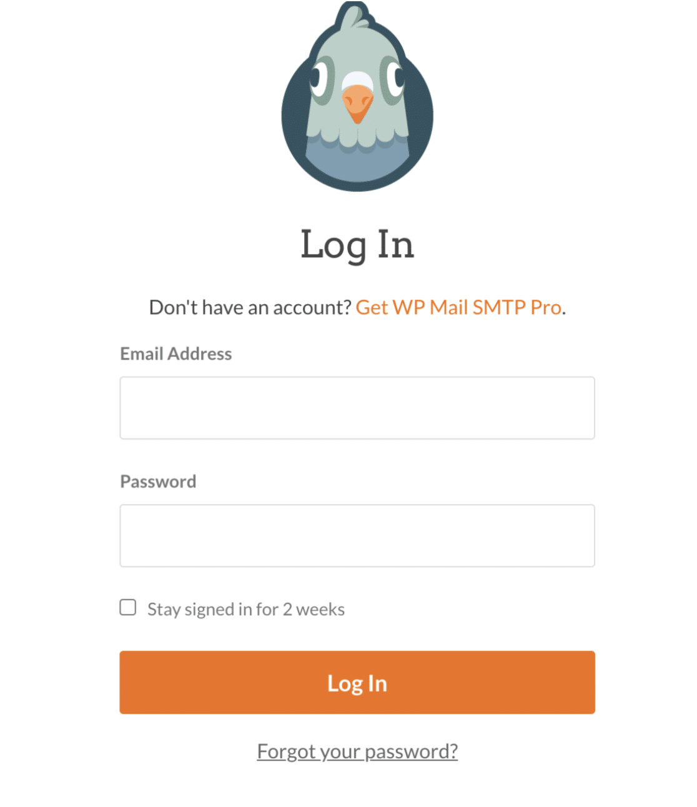Submit with the orange Log In button
Image resolution: width=697 pixels, height=807 pixels.
point(357,682)
